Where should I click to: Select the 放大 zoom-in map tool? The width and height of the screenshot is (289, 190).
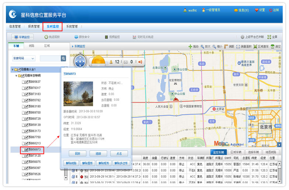pyautogui.click(x=205, y=46)
